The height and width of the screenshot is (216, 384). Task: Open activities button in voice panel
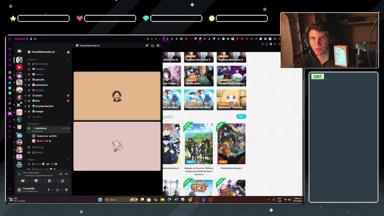pyautogui.click(x=49, y=181)
